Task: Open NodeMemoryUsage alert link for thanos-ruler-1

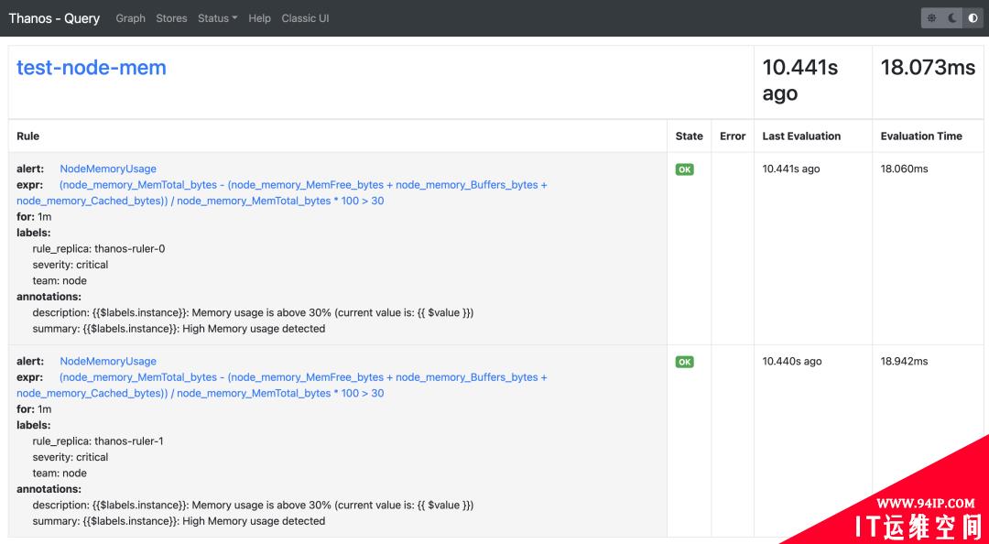Action: (x=108, y=361)
